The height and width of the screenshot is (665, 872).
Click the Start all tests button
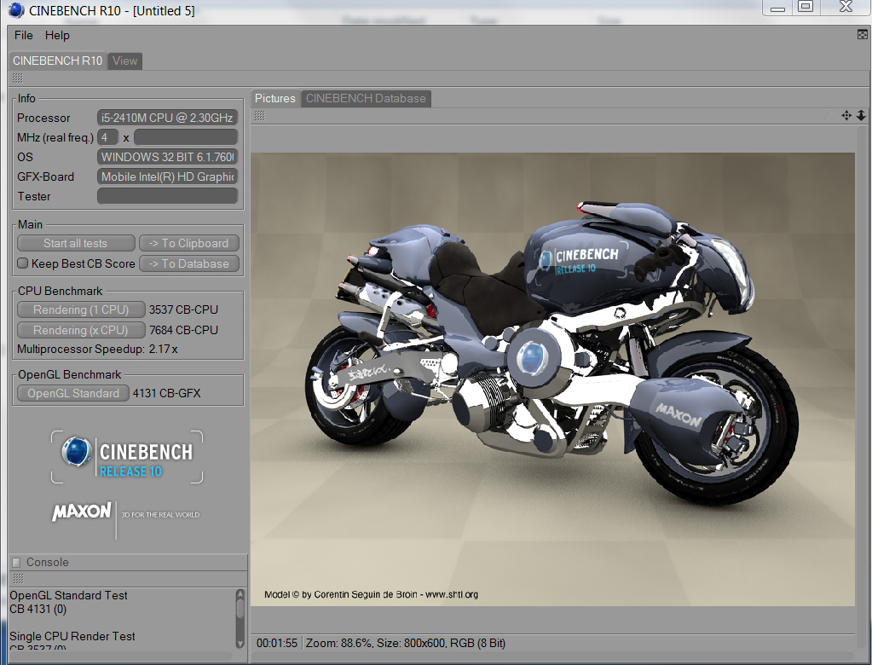click(x=76, y=243)
